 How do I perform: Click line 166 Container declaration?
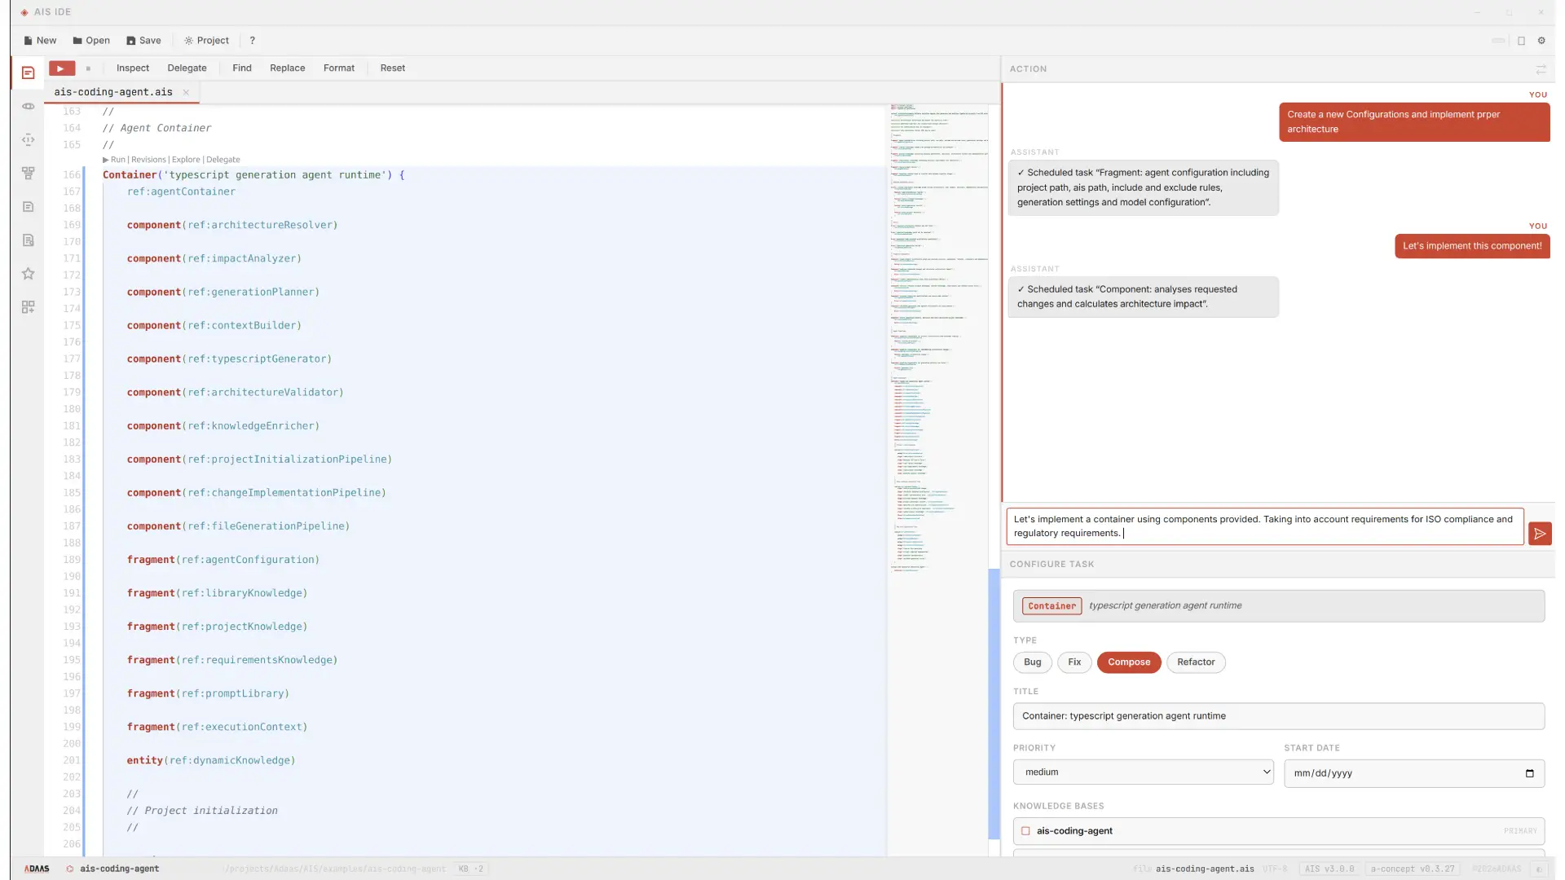(x=253, y=175)
